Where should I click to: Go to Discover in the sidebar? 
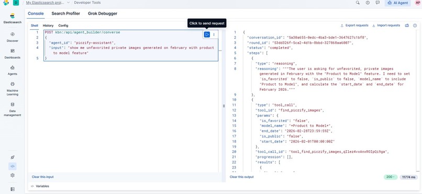click(13, 37)
